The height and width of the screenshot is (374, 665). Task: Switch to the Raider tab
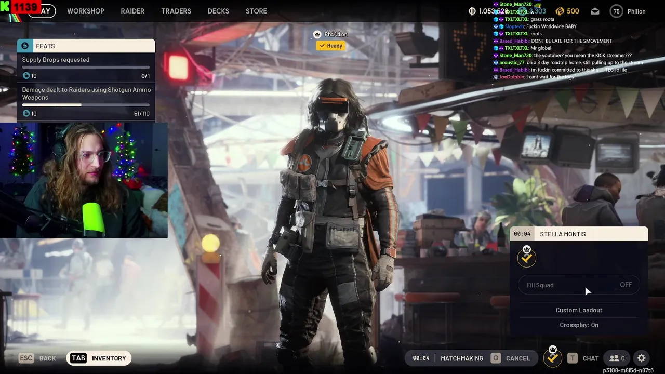(x=132, y=11)
